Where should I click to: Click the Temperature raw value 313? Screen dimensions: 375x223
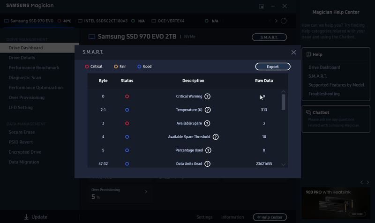(264, 110)
